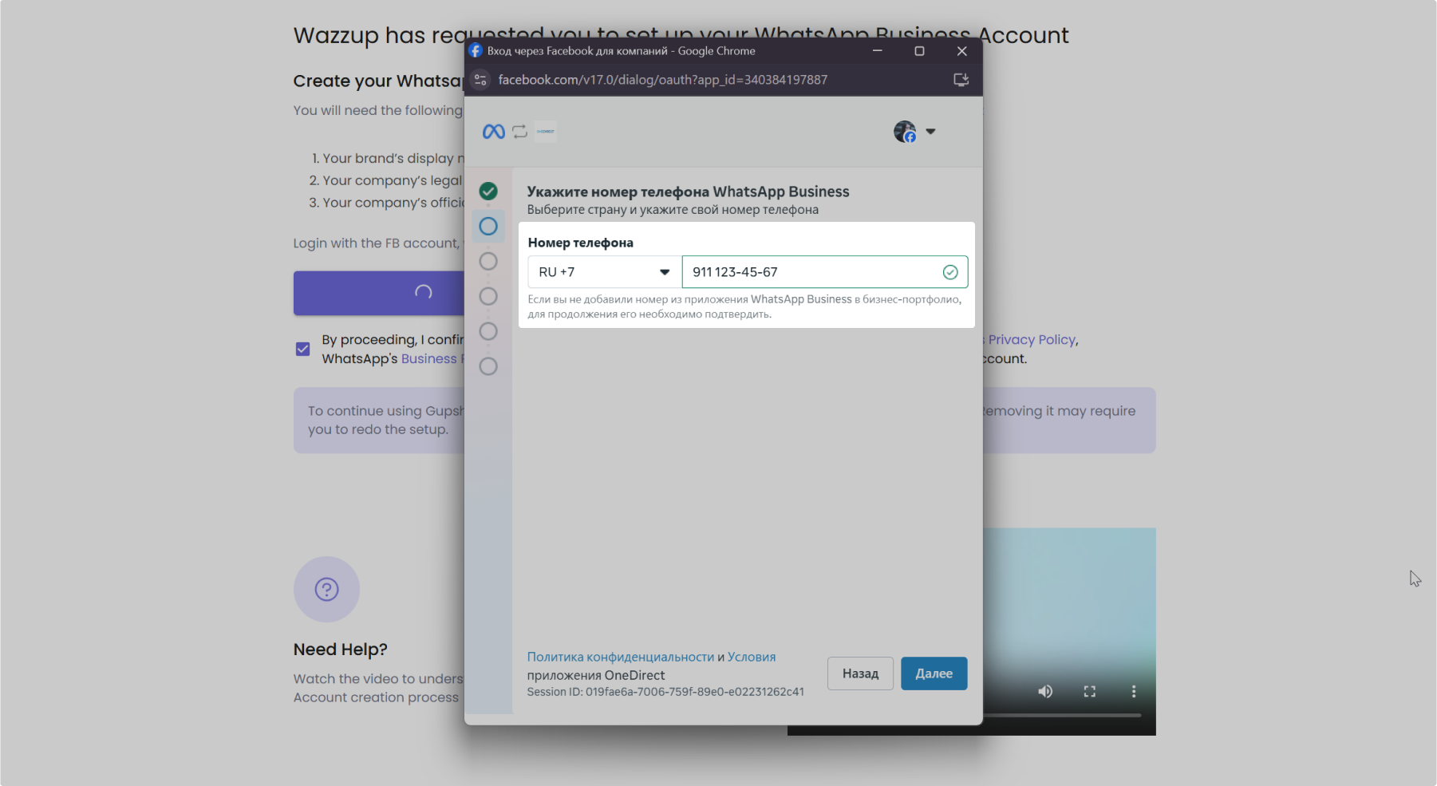Click the sync arrows icon beside Meta logo

click(520, 132)
